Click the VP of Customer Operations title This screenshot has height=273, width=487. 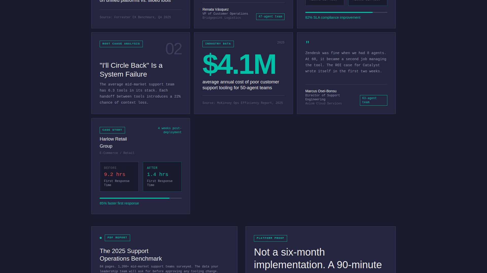[x=225, y=14]
